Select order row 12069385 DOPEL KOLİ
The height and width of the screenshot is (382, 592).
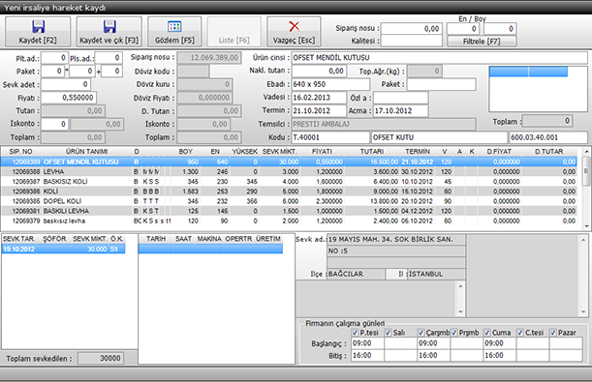coord(289,201)
